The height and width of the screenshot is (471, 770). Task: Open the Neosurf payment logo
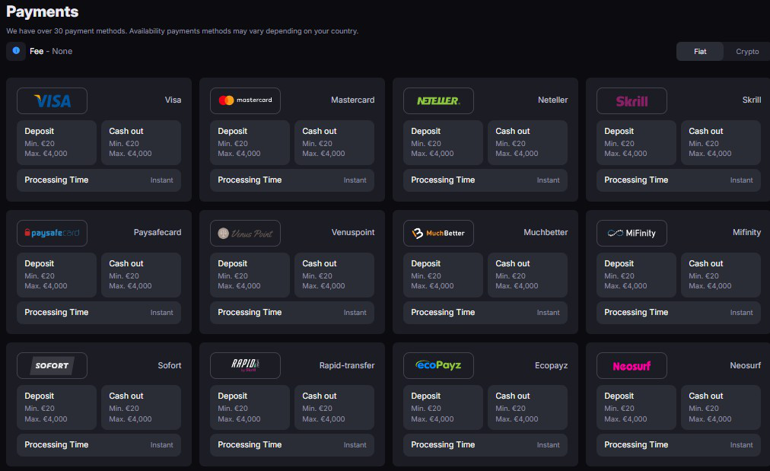[x=632, y=365]
